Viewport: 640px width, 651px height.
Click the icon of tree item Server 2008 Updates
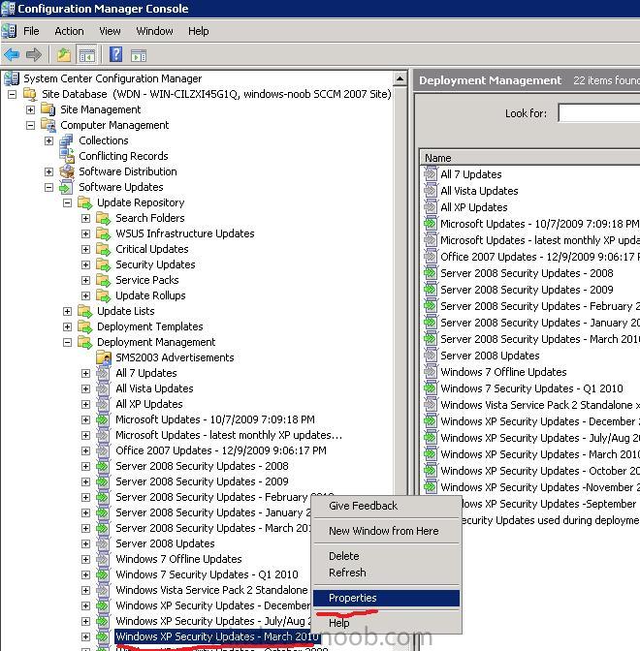click(103, 543)
